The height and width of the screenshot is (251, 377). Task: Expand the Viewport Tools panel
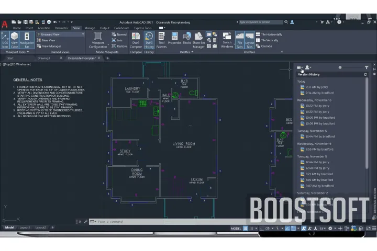17,52
